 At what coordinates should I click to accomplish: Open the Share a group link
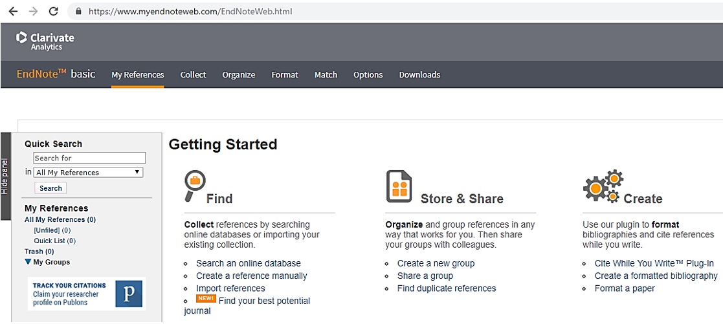tap(425, 275)
